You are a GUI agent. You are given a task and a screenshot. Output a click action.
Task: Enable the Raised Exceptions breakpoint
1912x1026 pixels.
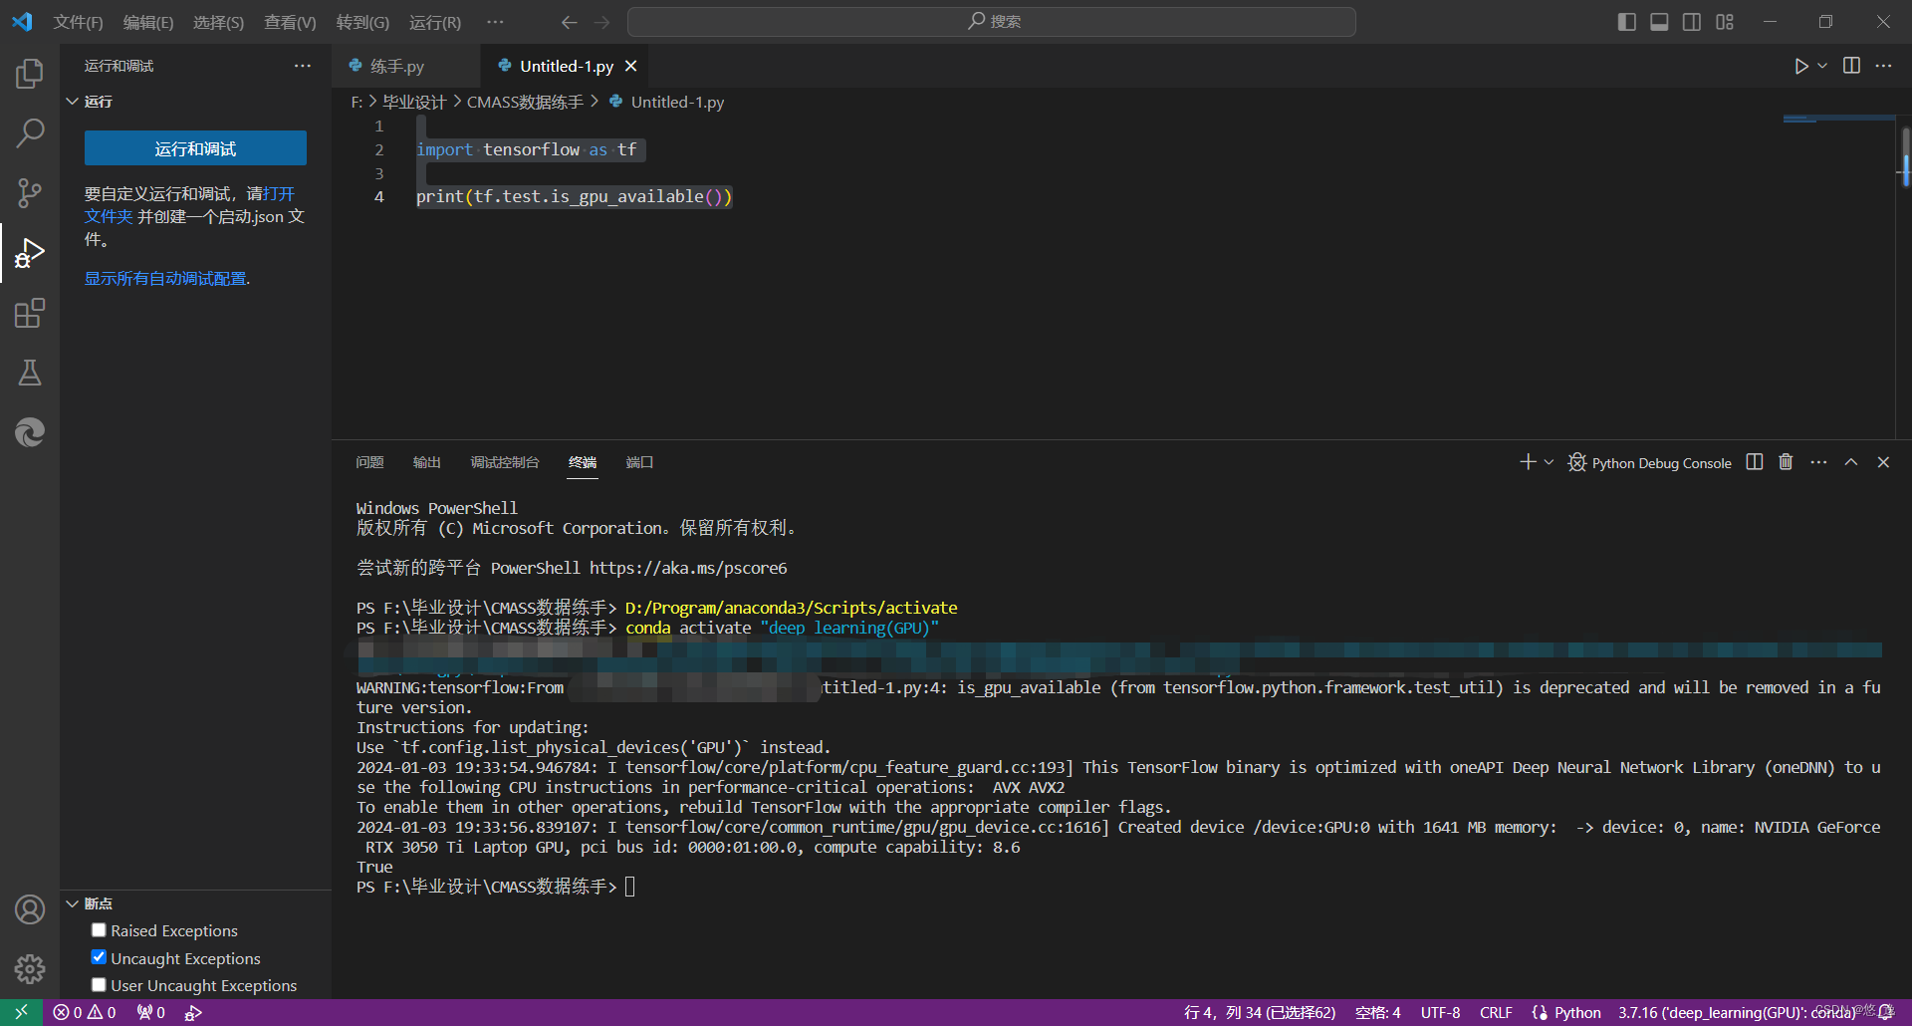99,929
